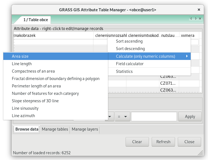Screen dimensions: 208x160
Task: Open the Manage layers tab
Action: pyautogui.click(x=85, y=129)
